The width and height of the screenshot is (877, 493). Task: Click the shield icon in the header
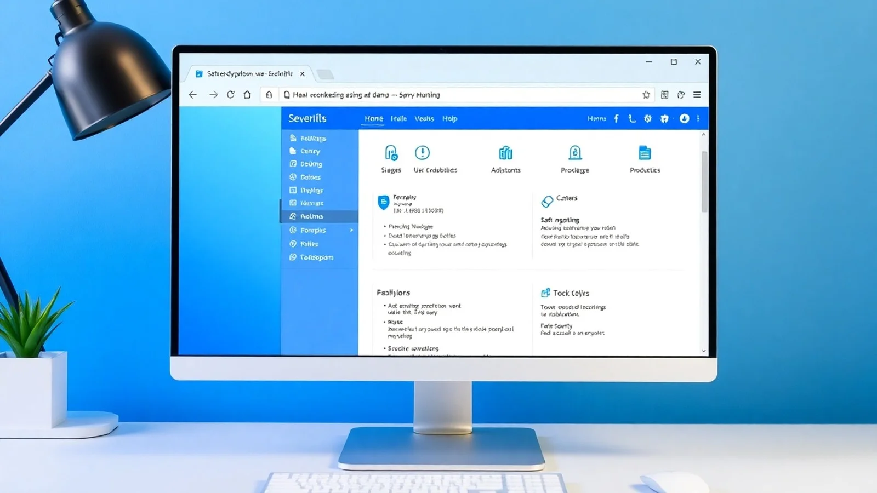664,118
